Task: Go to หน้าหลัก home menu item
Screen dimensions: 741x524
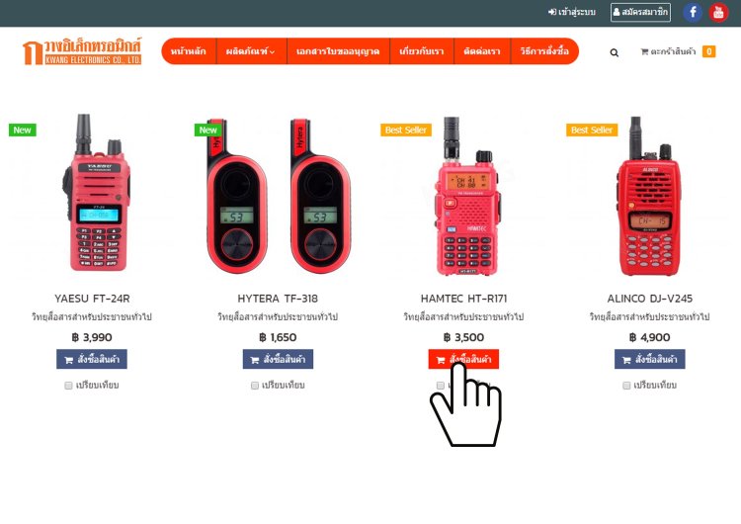Action: (189, 51)
